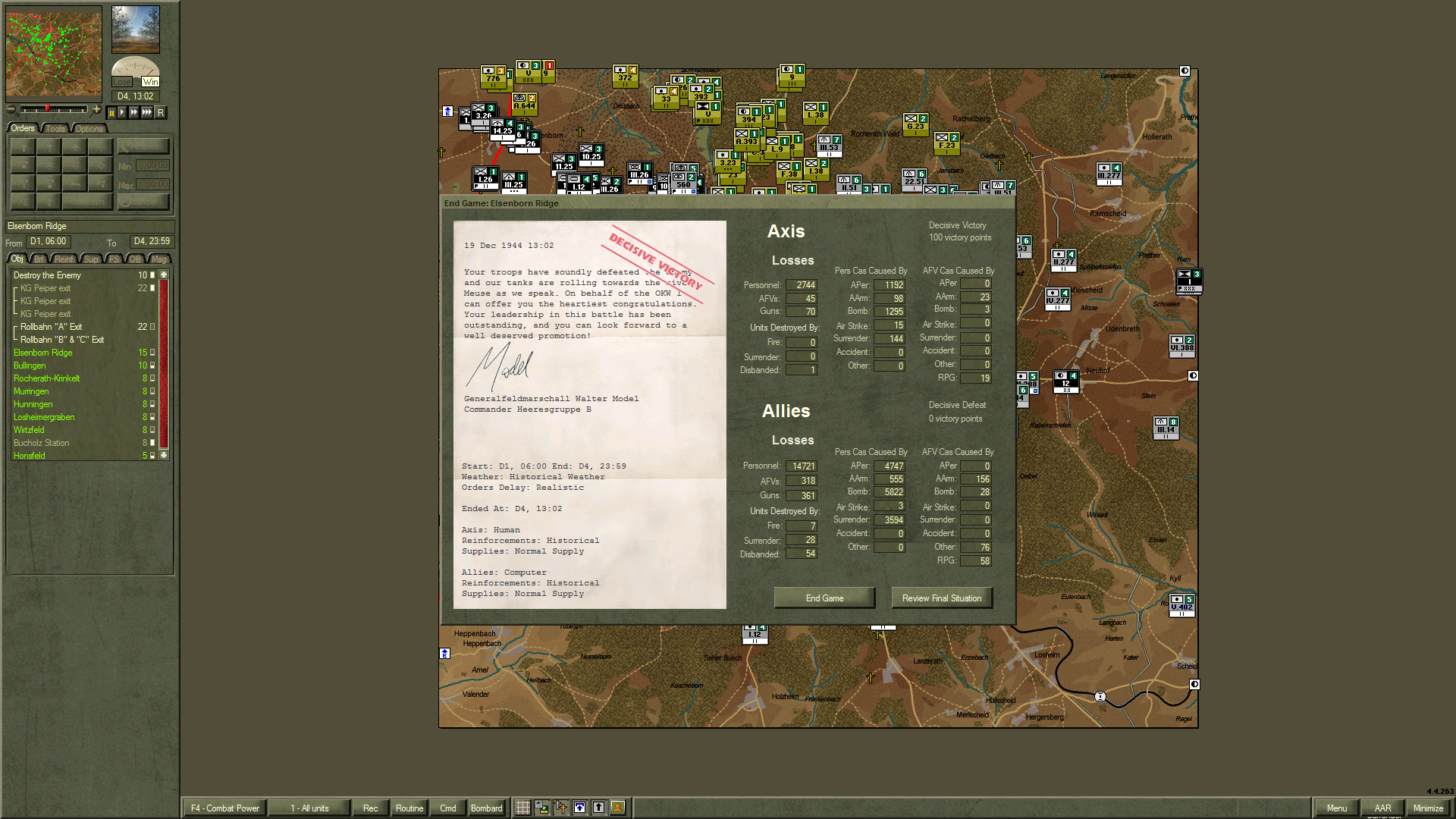Click the objectives list scroll-down arrow
This screenshot has height=819, width=1456.
point(164,455)
